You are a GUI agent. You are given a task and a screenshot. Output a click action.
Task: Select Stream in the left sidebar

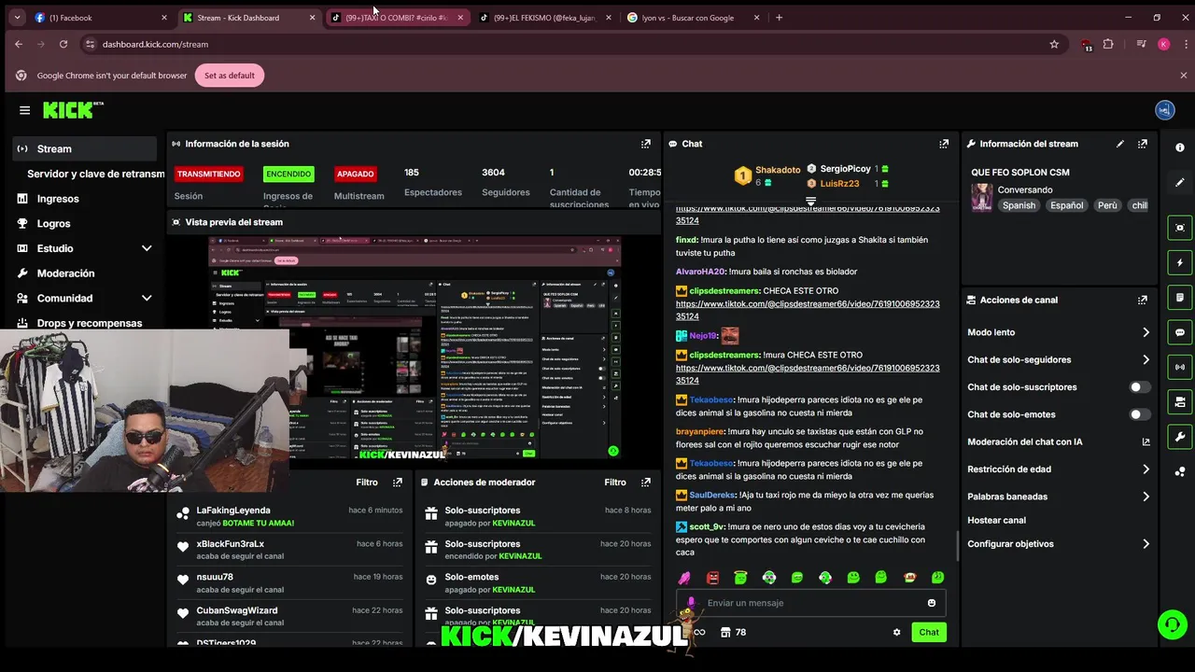[x=85, y=148]
